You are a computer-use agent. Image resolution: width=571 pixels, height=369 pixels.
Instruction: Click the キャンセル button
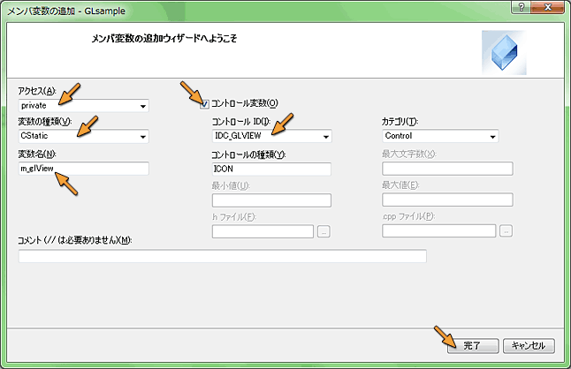point(529,346)
